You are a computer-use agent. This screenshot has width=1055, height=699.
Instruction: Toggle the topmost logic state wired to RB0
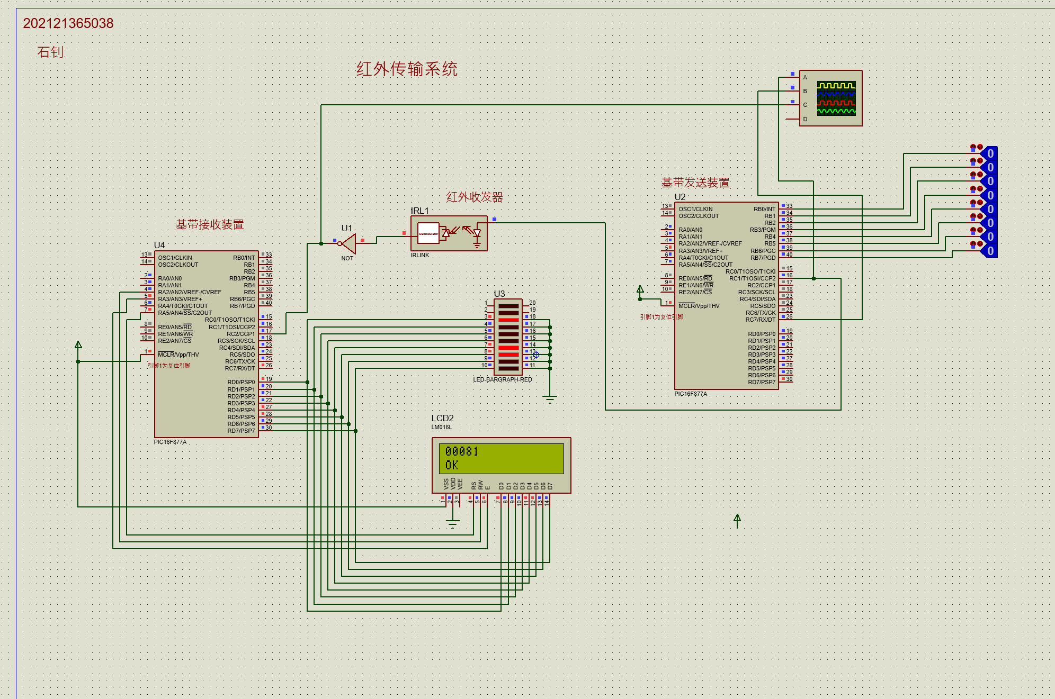coord(989,154)
